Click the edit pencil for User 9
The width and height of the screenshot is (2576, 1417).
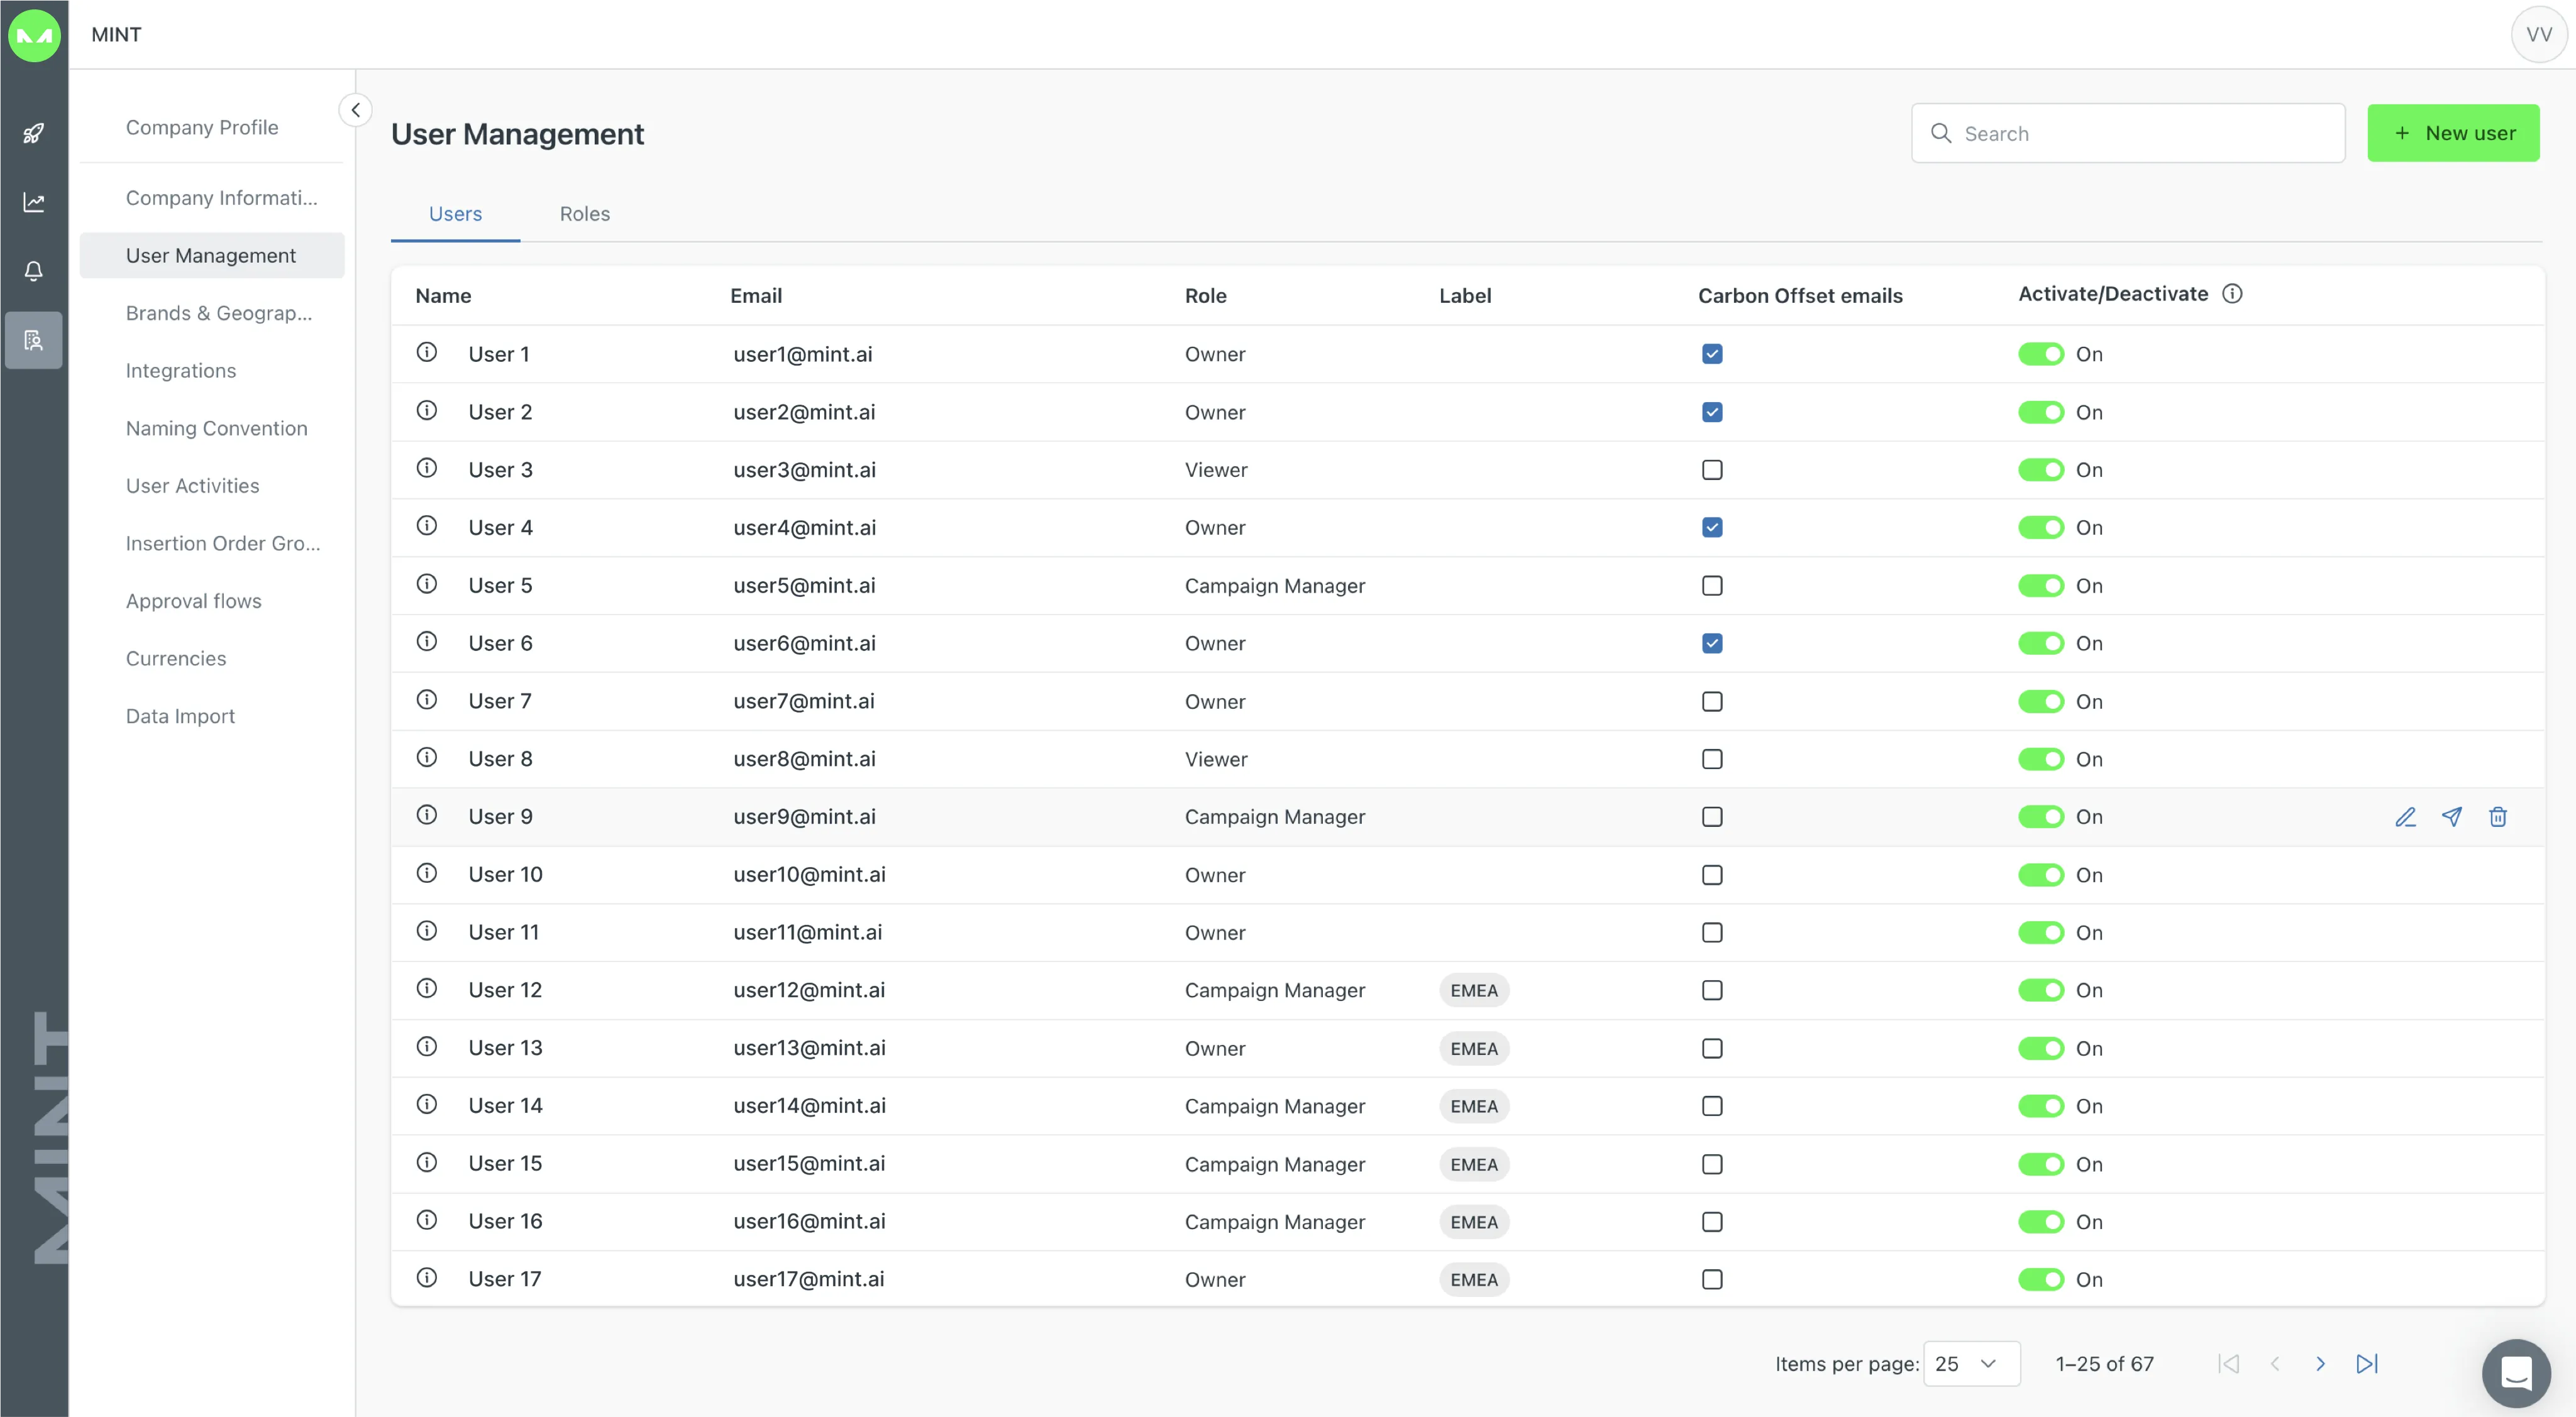[x=2405, y=818]
